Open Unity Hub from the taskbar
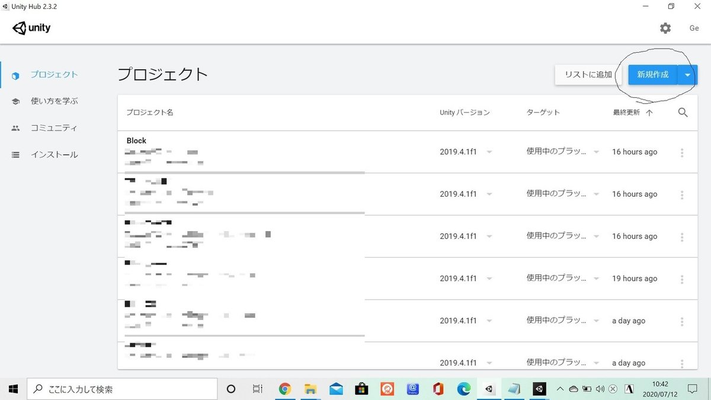 pyautogui.click(x=488, y=389)
